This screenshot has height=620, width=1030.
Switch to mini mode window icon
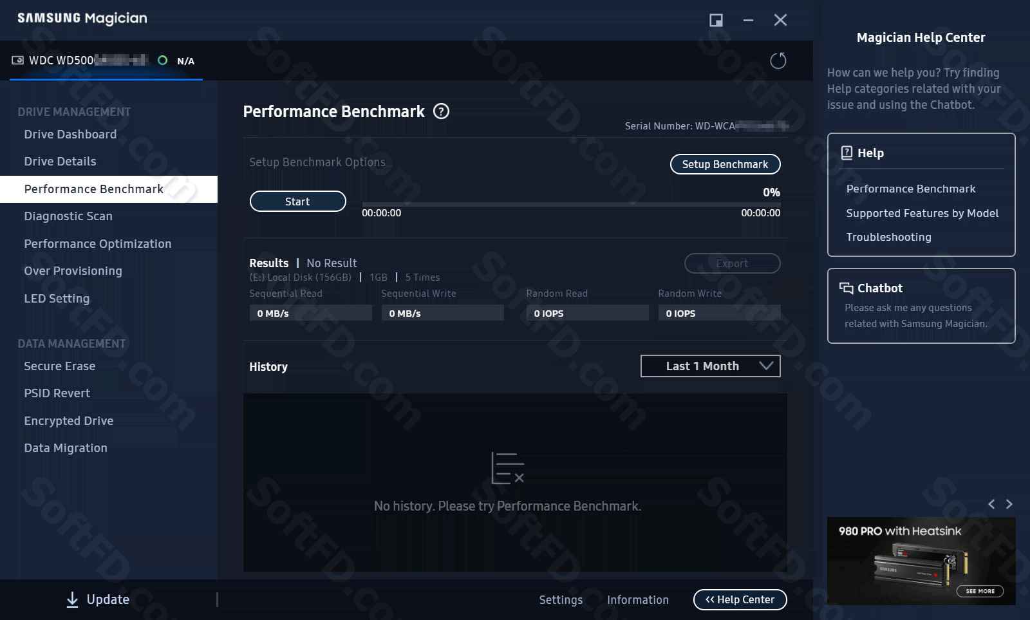click(716, 21)
